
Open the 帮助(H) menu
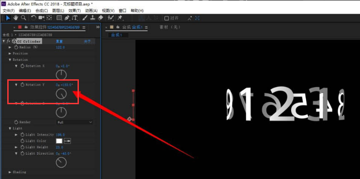pos(137,11)
